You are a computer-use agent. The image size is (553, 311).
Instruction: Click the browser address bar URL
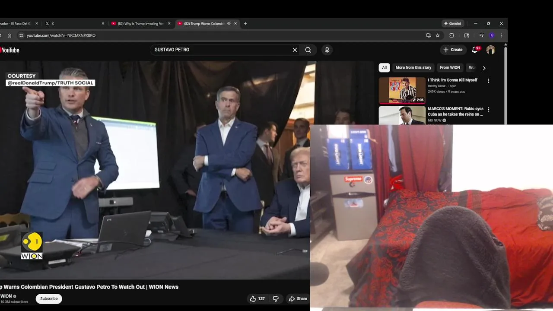point(61,35)
